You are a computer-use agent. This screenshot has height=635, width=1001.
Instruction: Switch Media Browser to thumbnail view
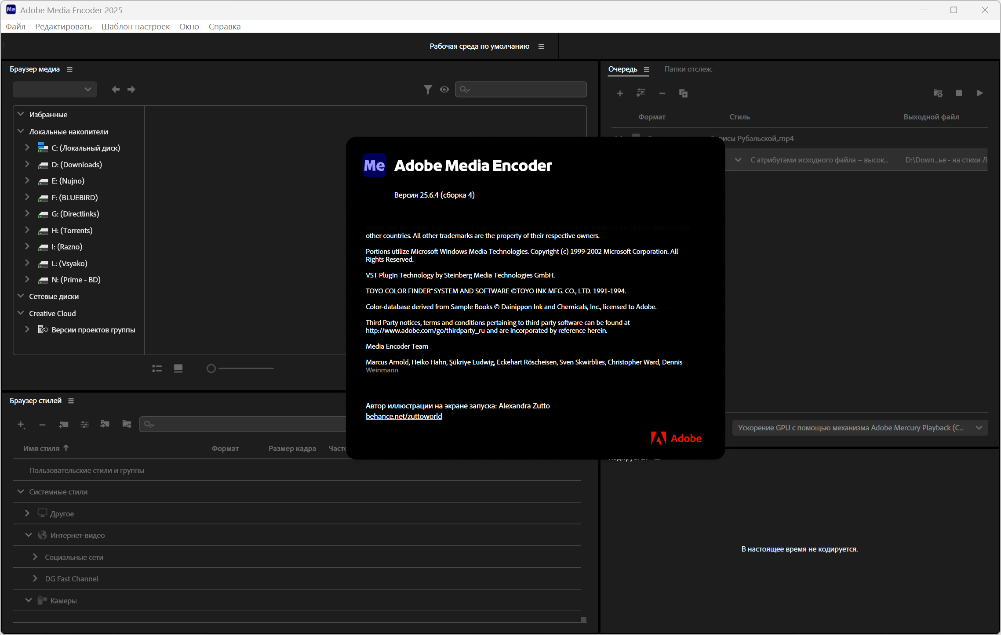click(178, 368)
